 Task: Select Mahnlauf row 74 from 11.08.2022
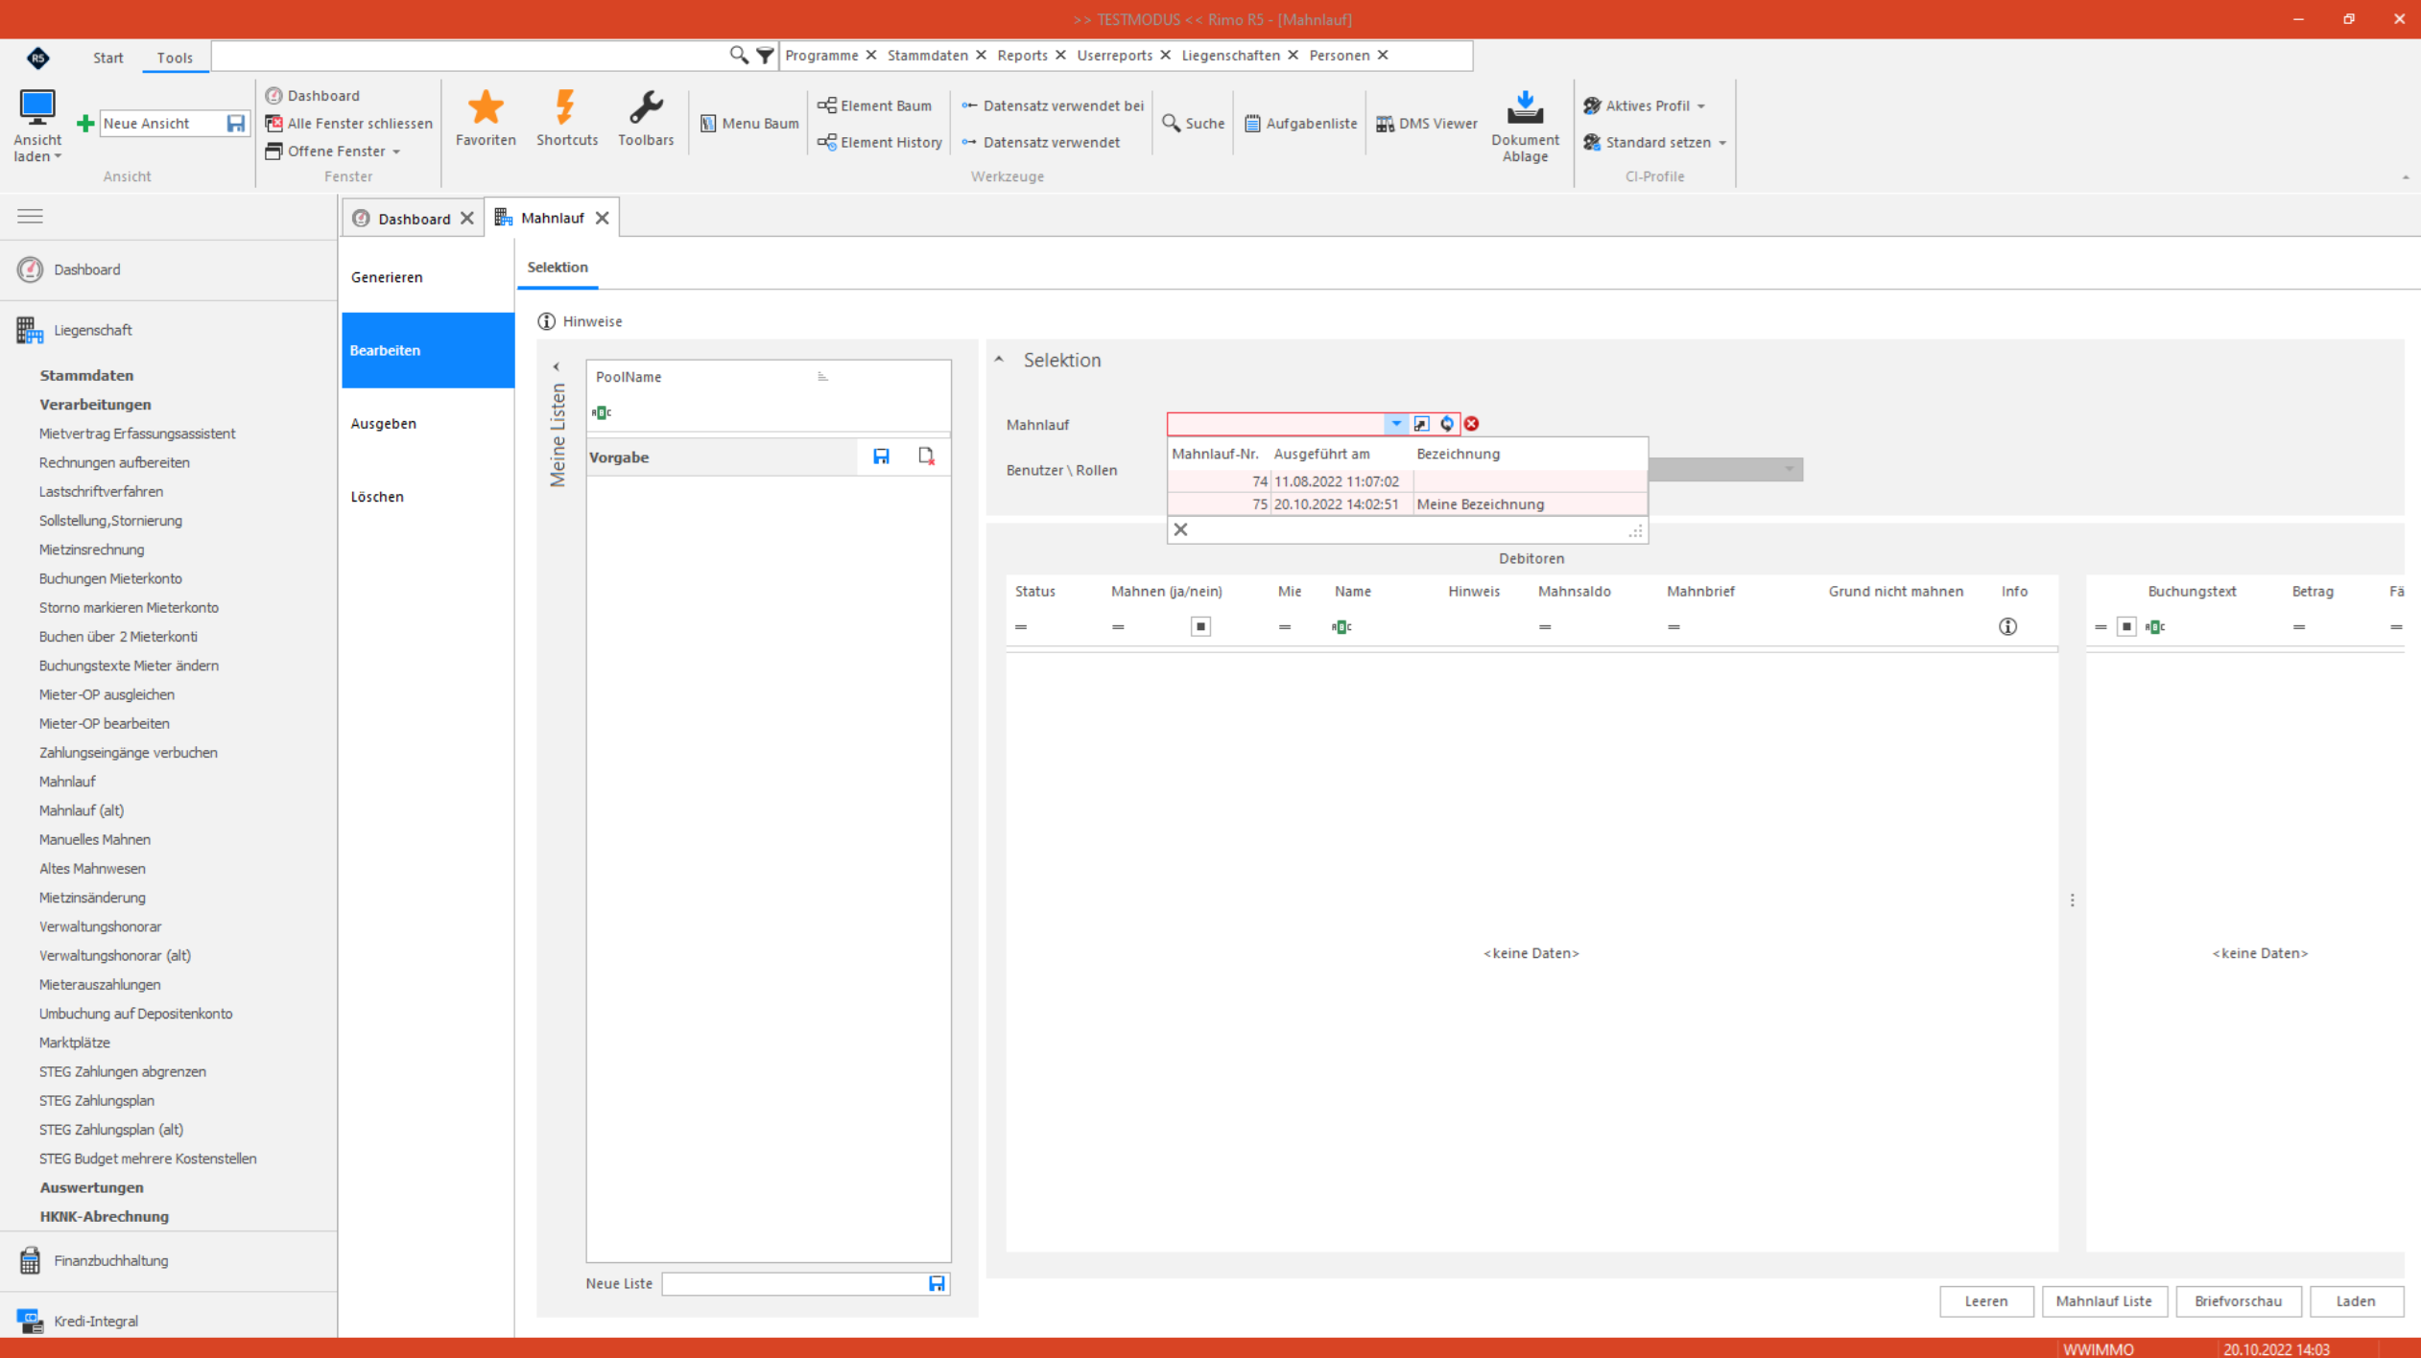coord(1407,481)
